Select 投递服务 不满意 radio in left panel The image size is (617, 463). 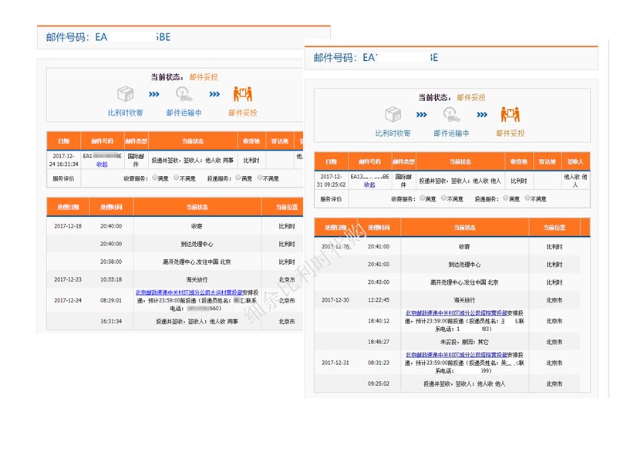pos(260,177)
